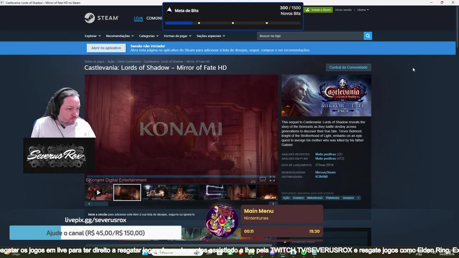Select the Aventura tag
Screen dimensions: 459x258
[x=298, y=198]
